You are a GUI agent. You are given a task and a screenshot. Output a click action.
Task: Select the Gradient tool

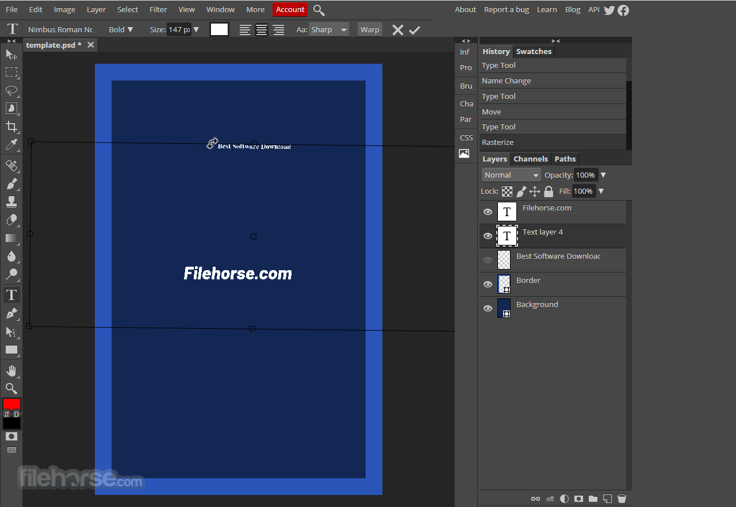tap(11, 238)
